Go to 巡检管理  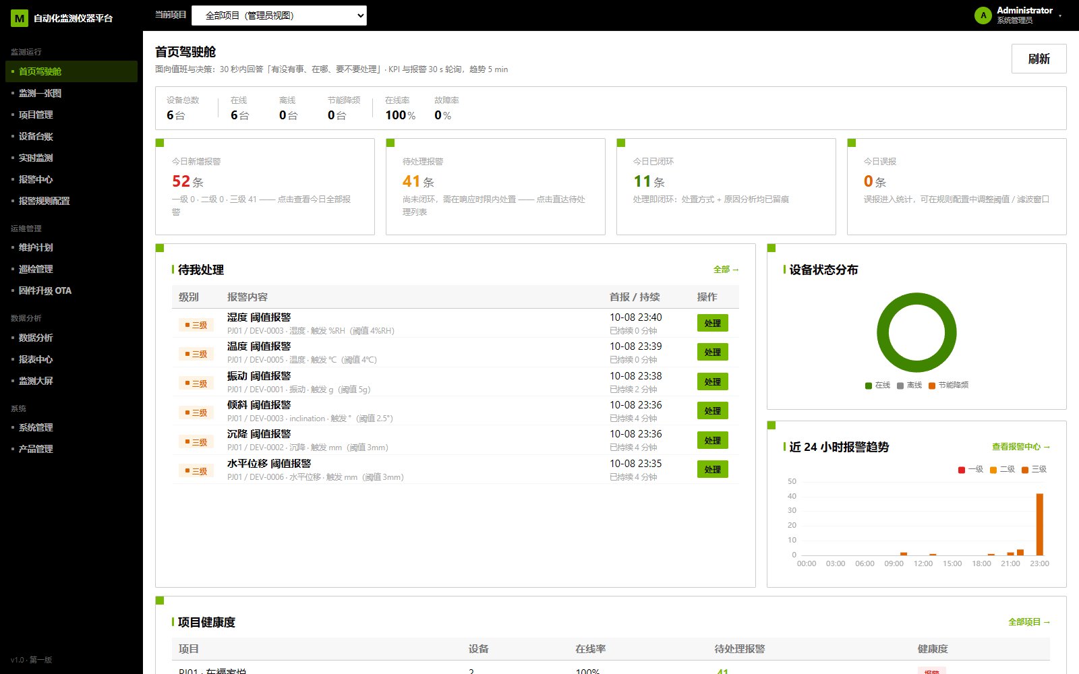(x=71, y=269)
